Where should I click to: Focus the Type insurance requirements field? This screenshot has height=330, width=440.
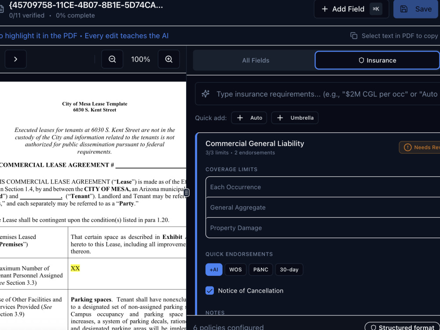tap(317, 94)
